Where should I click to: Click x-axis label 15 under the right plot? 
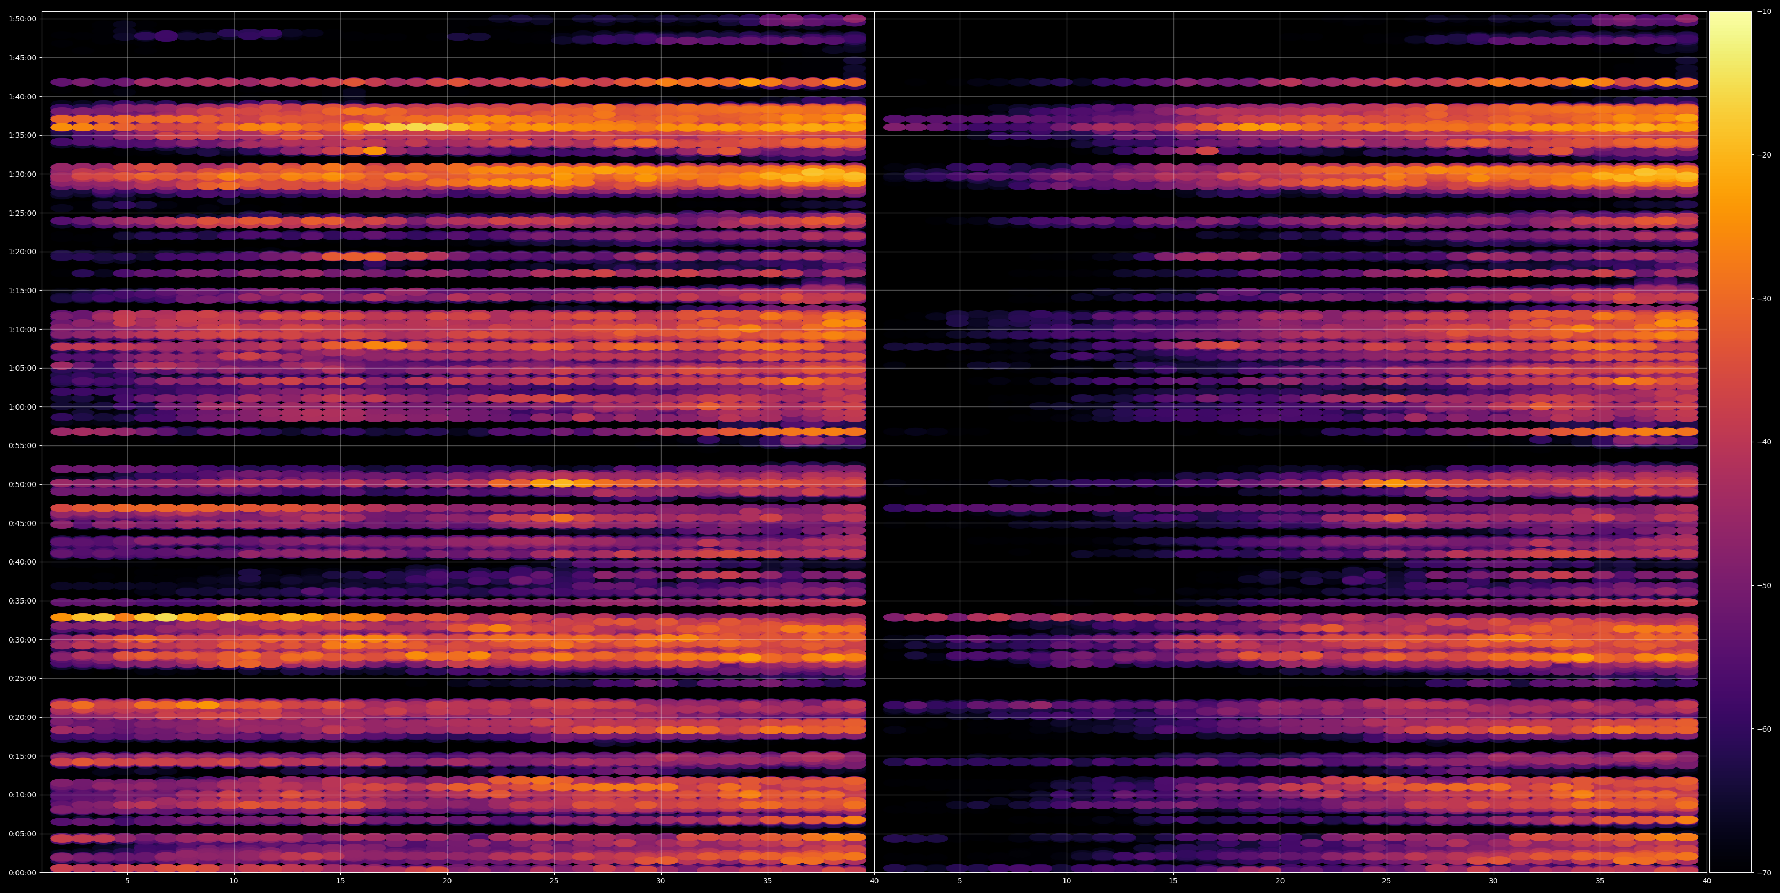(1173, 881)
